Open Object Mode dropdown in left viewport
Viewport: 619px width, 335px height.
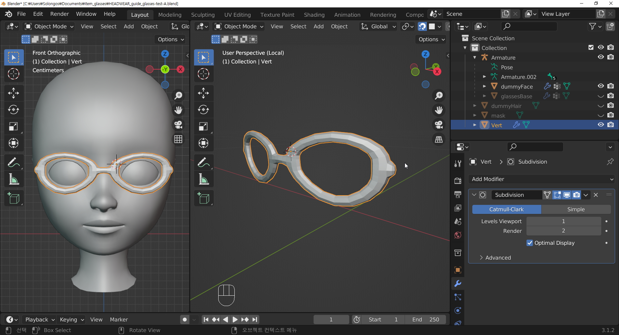(50, 26)
